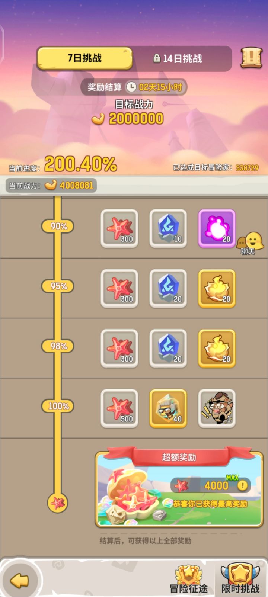
Task: Tap the purple orb reward at 90%
Action: point(217,228)
